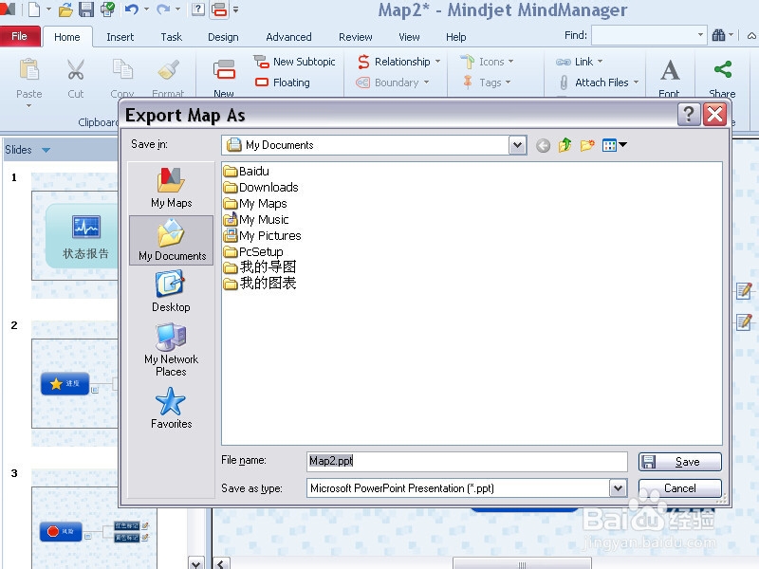The image size is (759, 569).
Task: Jump to Desktop in places bar
Action: point(171,292)
